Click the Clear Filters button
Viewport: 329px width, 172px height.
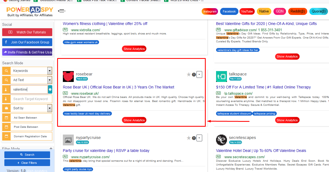(27, 163)
